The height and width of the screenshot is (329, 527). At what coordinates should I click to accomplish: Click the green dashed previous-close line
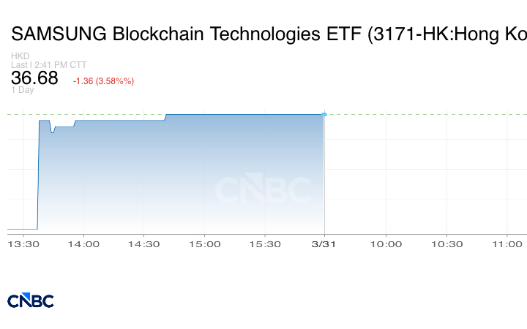pos(425,114)
